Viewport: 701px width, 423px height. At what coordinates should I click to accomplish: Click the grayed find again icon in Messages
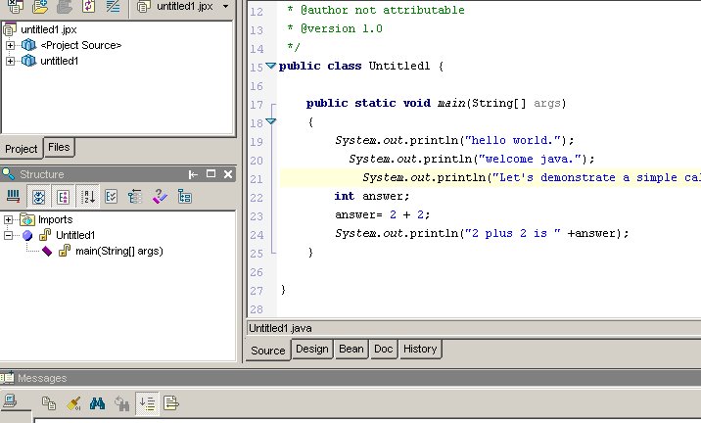click(x=121, y=403)
